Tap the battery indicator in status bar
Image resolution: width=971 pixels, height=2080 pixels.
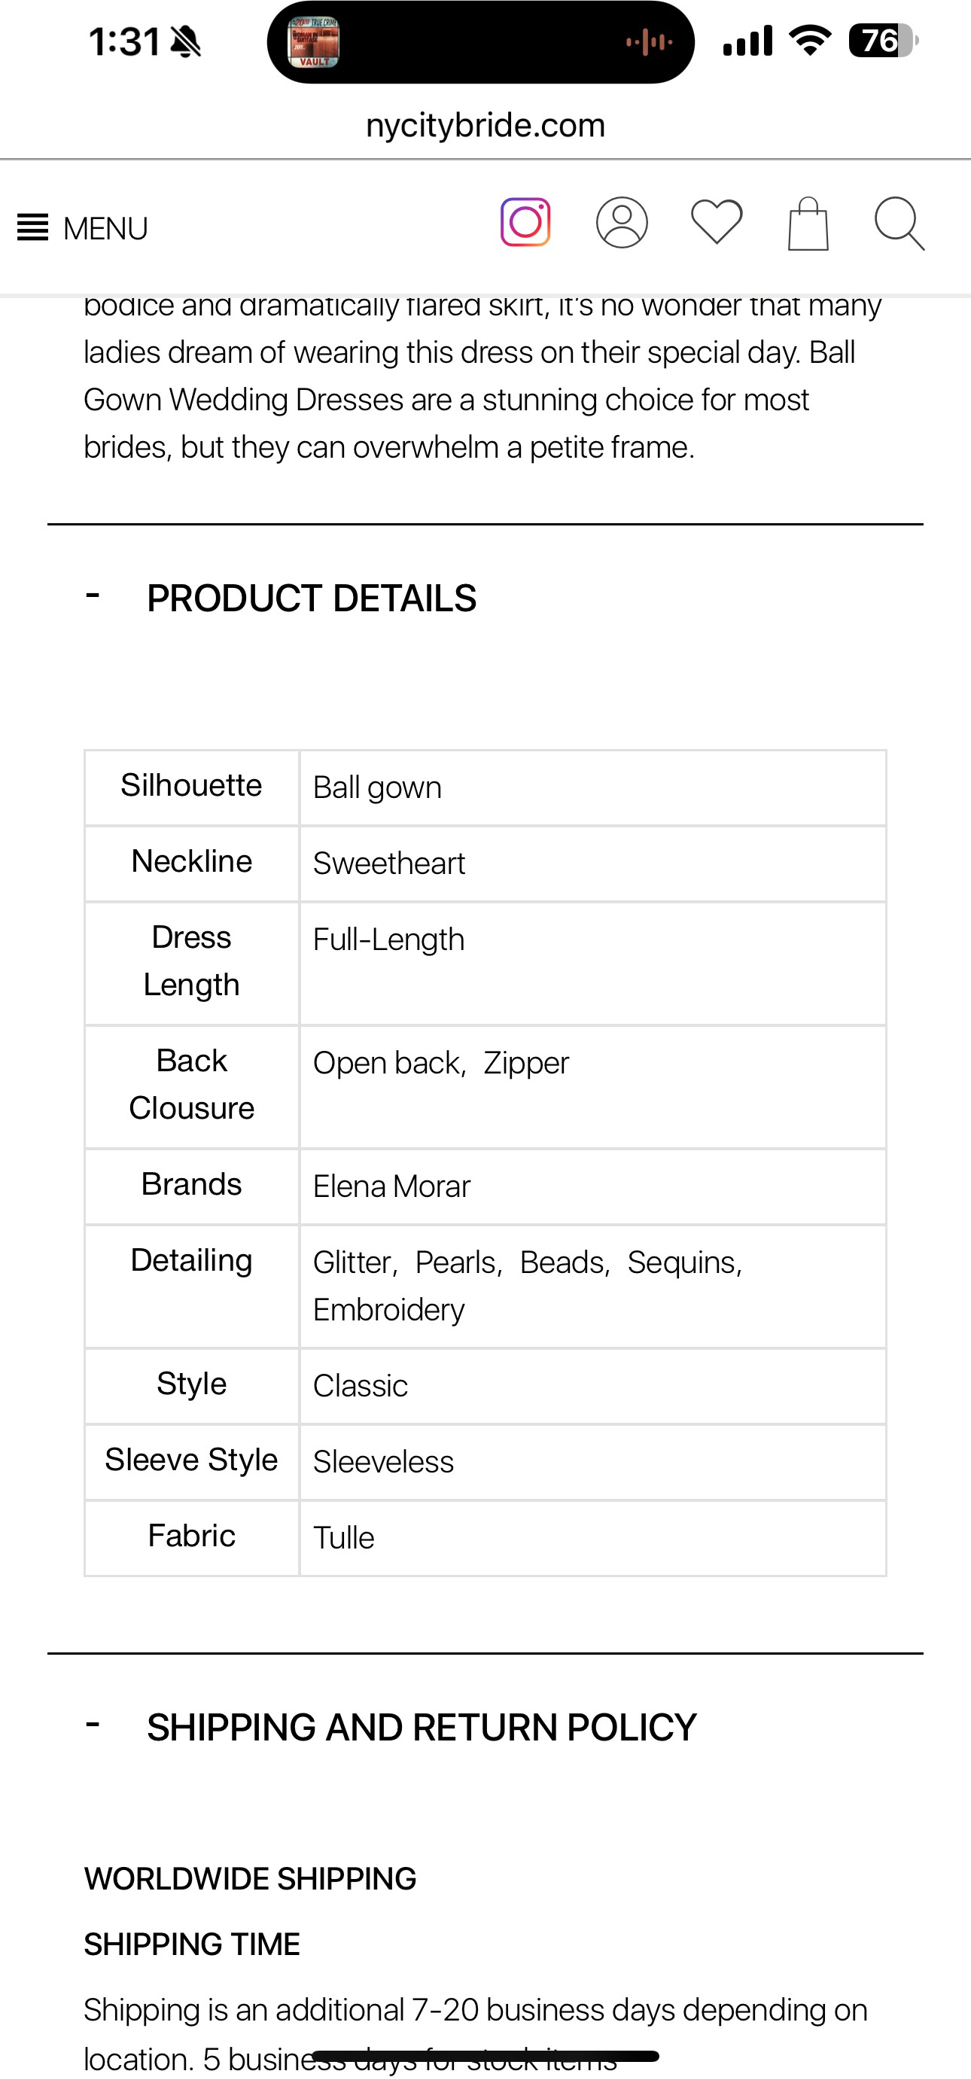[x=884, y=41]
